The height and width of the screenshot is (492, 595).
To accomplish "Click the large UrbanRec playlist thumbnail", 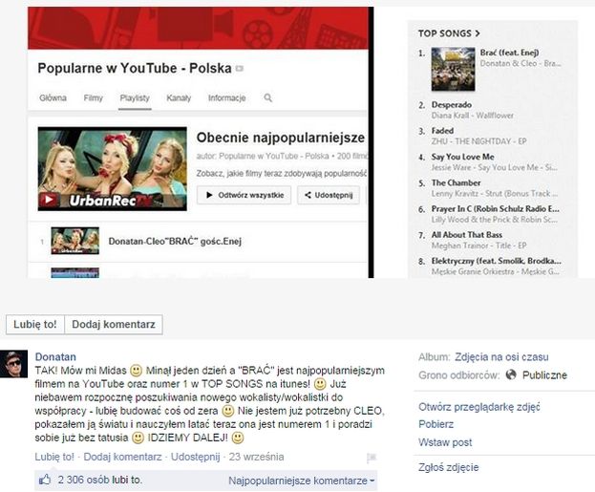I will pyautogui.click(x=113, y=169).
